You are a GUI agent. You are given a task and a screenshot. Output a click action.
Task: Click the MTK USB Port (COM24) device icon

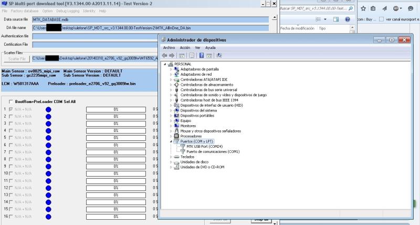[183, 147]
